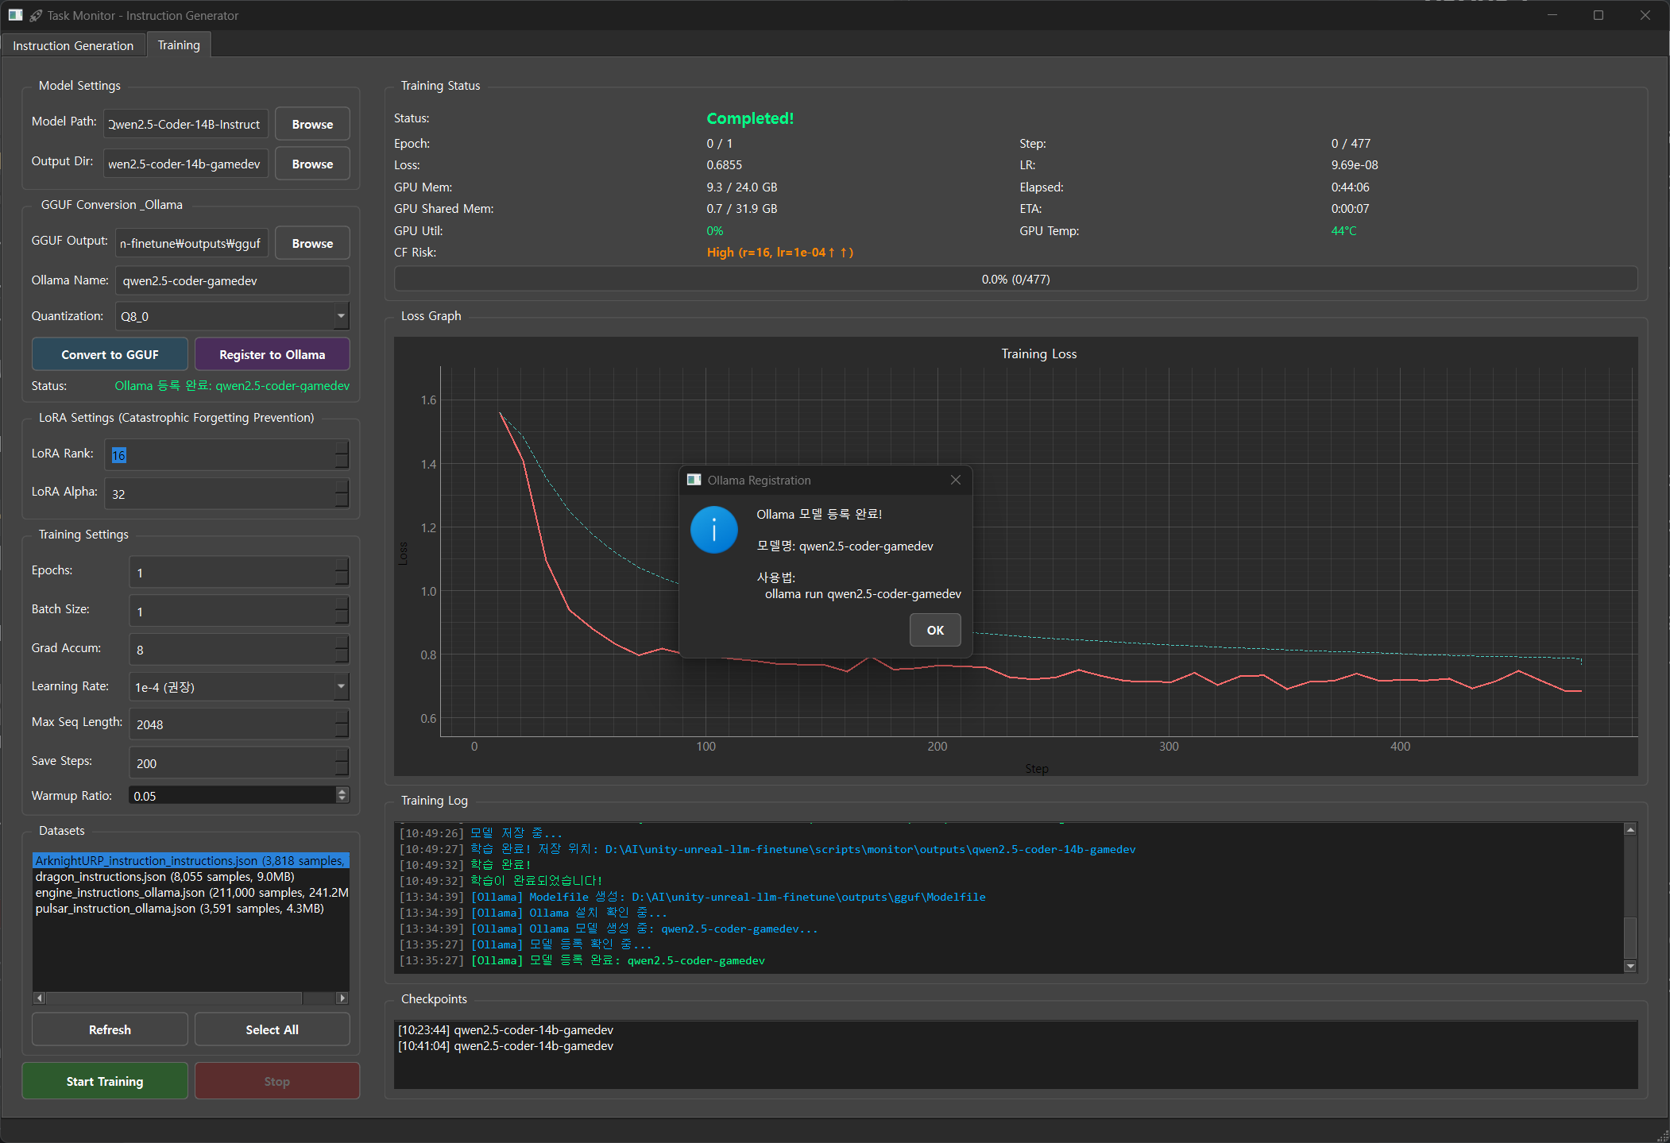Close the Ollama Registration dialog
1670x1143 pixels.
tap(955, 480)
